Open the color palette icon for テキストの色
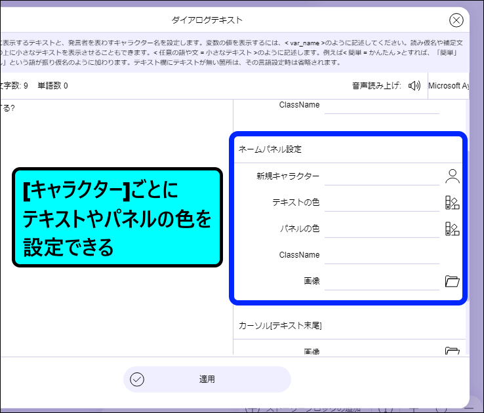This screenshot has height=413, width=484. [452, 203]
